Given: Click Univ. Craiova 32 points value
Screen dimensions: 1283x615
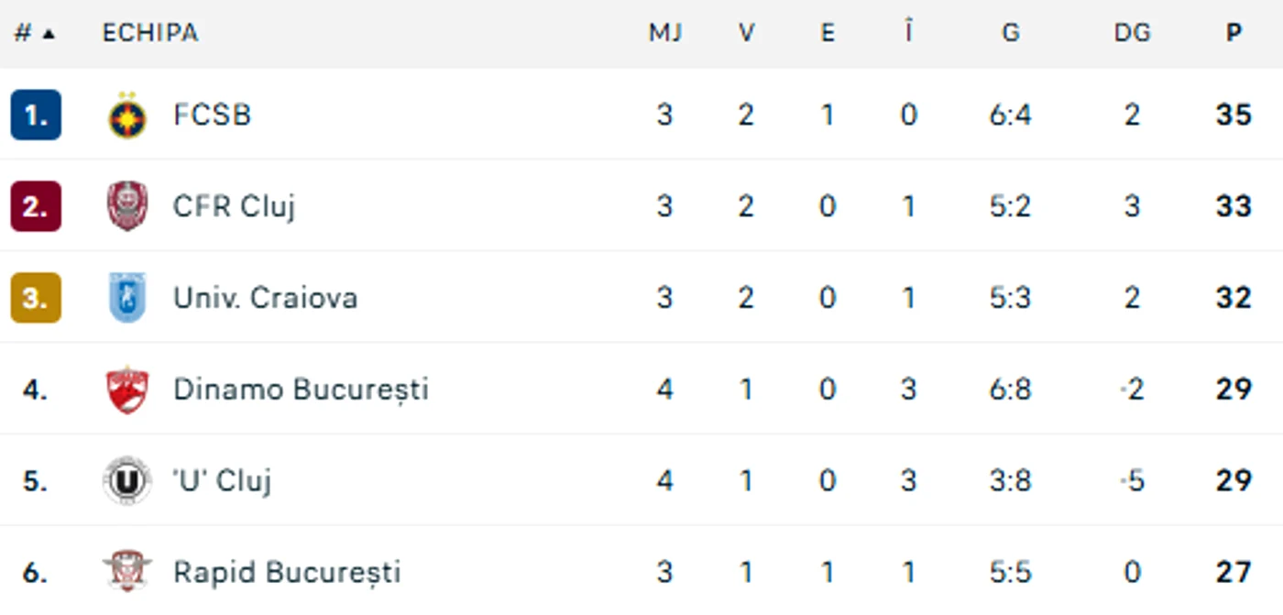Looking at the screenshot, I should click(1234, 298).
